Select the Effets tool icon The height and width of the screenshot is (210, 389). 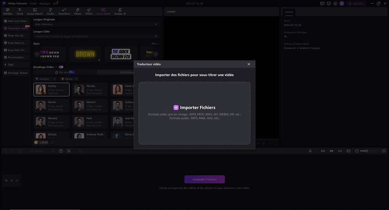(x=89, y=11)
